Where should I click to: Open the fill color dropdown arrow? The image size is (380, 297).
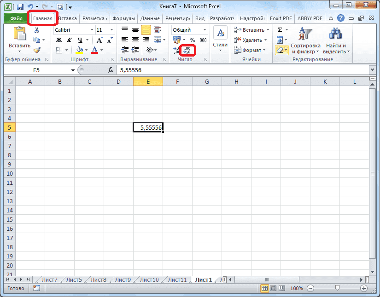tap(86, 50)
